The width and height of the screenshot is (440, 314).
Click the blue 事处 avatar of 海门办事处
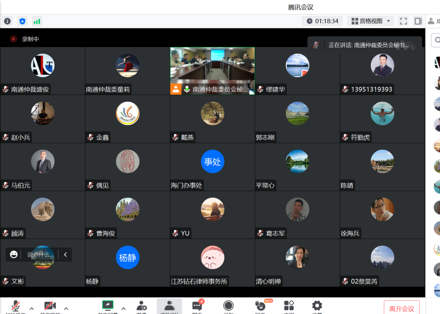tap(212, 161)
